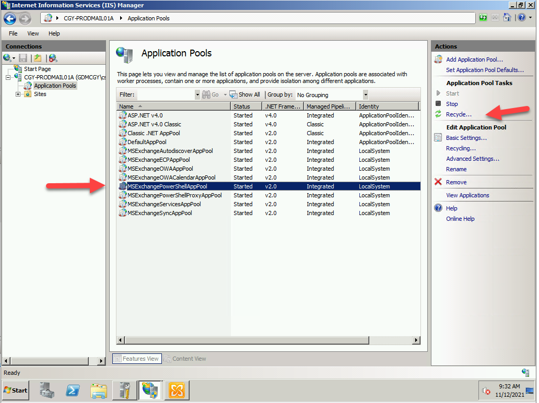
Task: Click the volume muted tray icon
Action: coord(486,391)
